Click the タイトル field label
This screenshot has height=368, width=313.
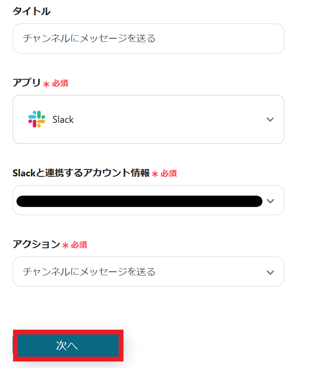point(31,12)
